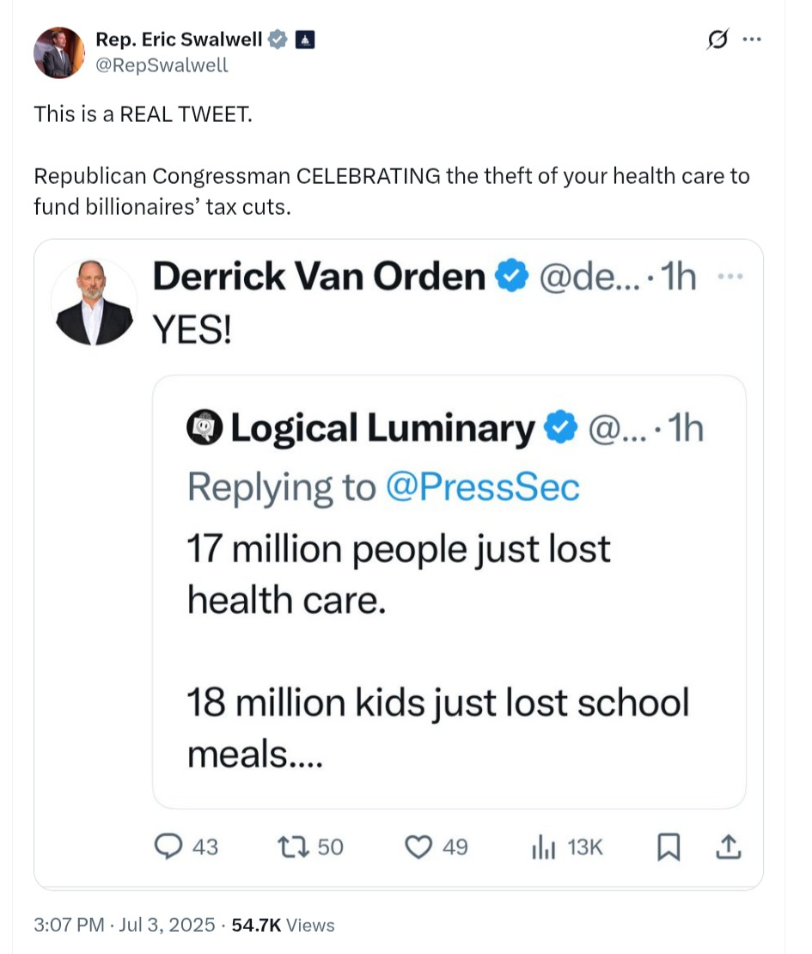Open the ellipsis menu on Van Orden's tweet

(730, 276)
